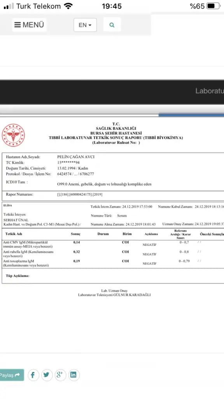Select the TC Kimlik masked number

tap(68, 162)
